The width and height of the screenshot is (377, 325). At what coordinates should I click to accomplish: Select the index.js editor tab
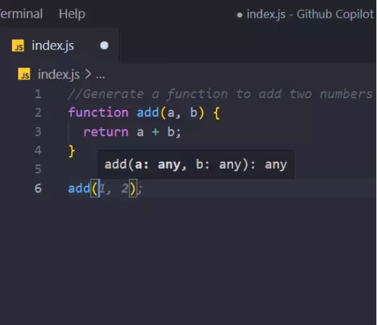pos(59,46)
